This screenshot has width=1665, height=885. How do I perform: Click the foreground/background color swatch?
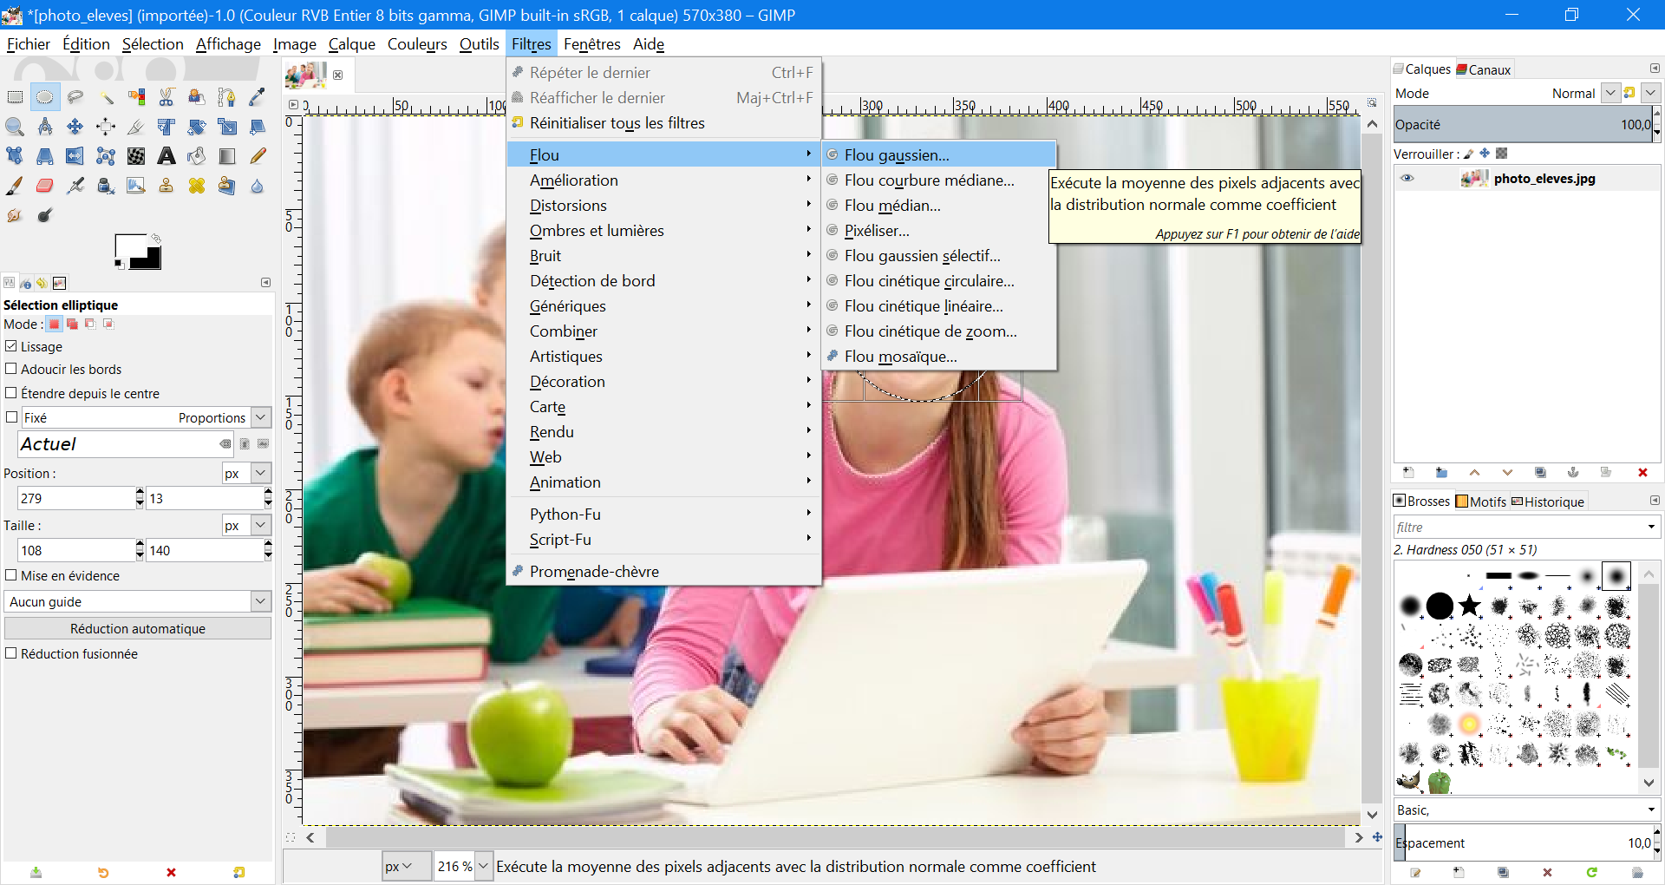point(137,252)
